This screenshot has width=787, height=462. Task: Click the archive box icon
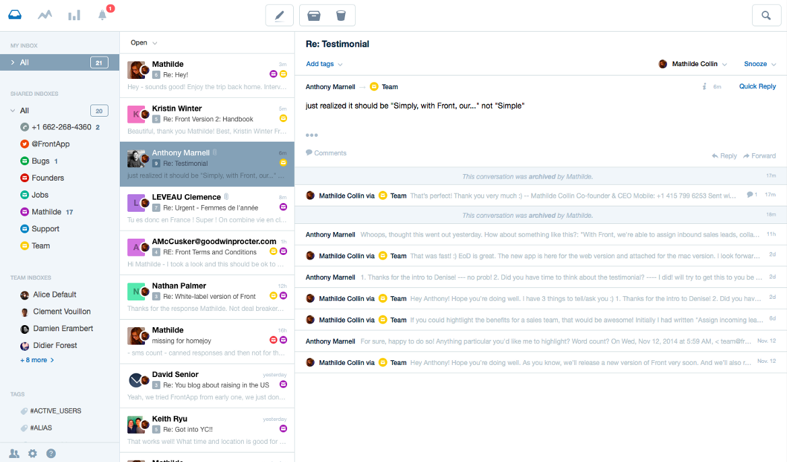[314, 16]
